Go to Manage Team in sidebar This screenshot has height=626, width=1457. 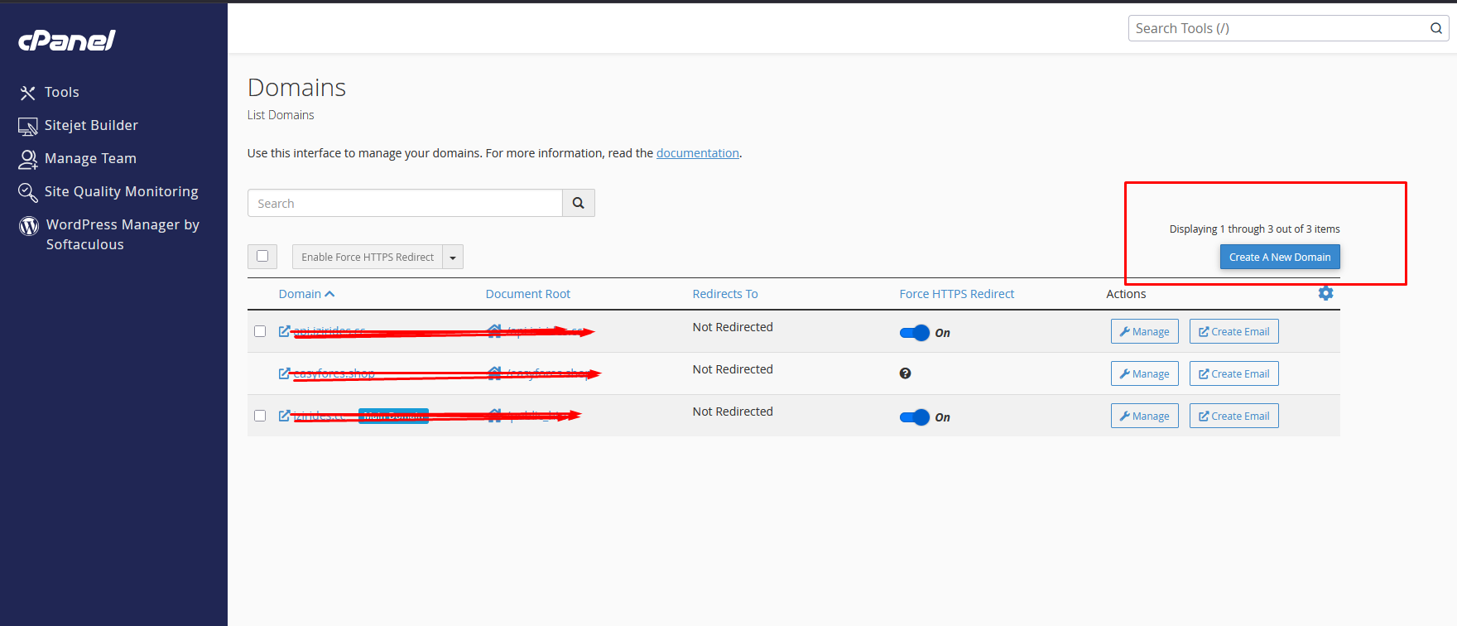(89, 158)
